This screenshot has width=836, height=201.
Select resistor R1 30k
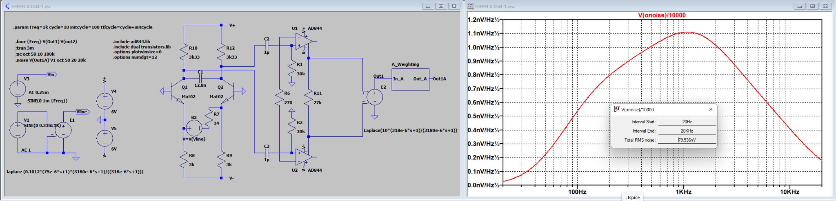(291, 69)
